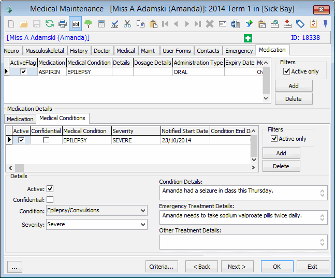Click the Next > button

(237, 267)
